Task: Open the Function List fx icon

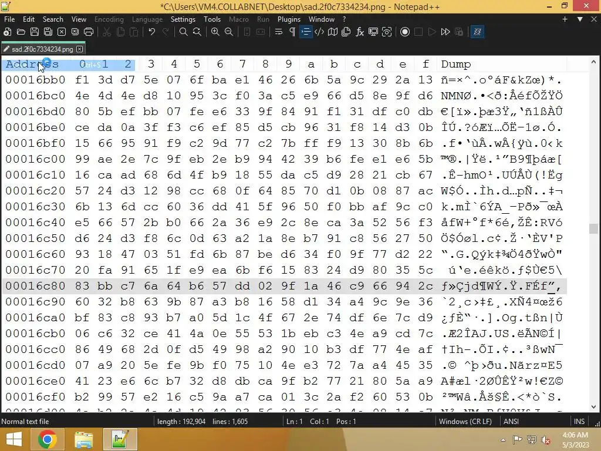Action: (360, 32)
